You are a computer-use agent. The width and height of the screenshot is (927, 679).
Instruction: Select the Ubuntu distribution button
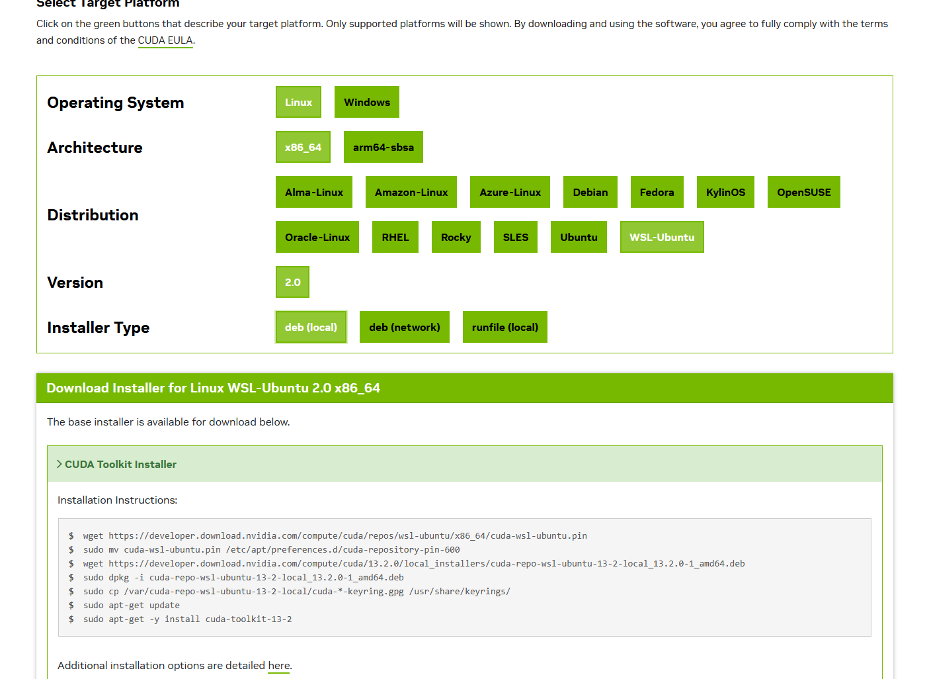579,237
